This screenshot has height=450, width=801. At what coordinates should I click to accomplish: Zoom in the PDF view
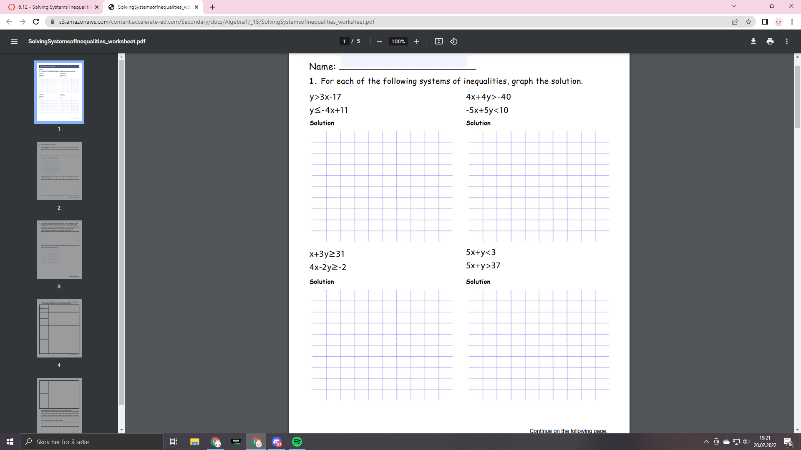[x=417, y=41]
